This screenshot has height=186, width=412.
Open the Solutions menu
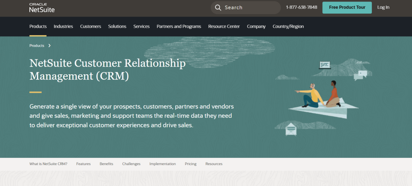pos(117,27)
